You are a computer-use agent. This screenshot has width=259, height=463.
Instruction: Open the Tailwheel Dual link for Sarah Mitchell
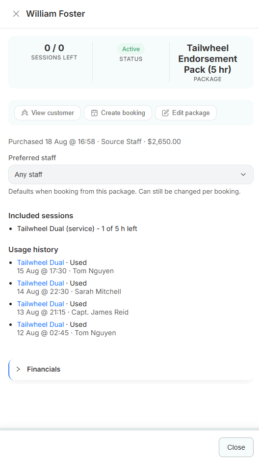coord(40,283)
